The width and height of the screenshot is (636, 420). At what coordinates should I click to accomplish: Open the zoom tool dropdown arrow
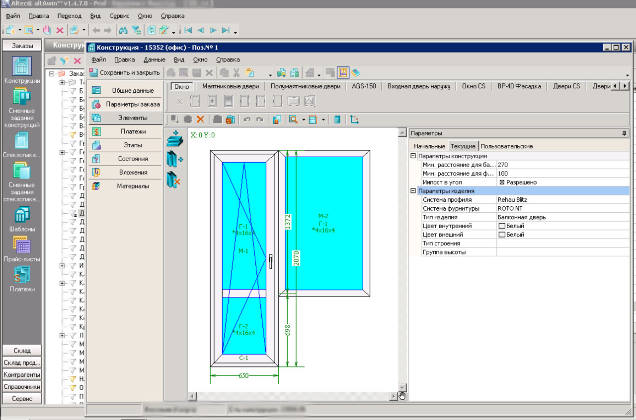(303, 120)
